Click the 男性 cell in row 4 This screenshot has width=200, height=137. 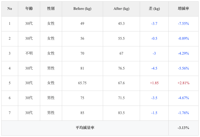[x=51, y=68]
